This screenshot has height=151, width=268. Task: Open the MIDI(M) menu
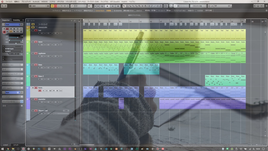[x=44, y=2]
